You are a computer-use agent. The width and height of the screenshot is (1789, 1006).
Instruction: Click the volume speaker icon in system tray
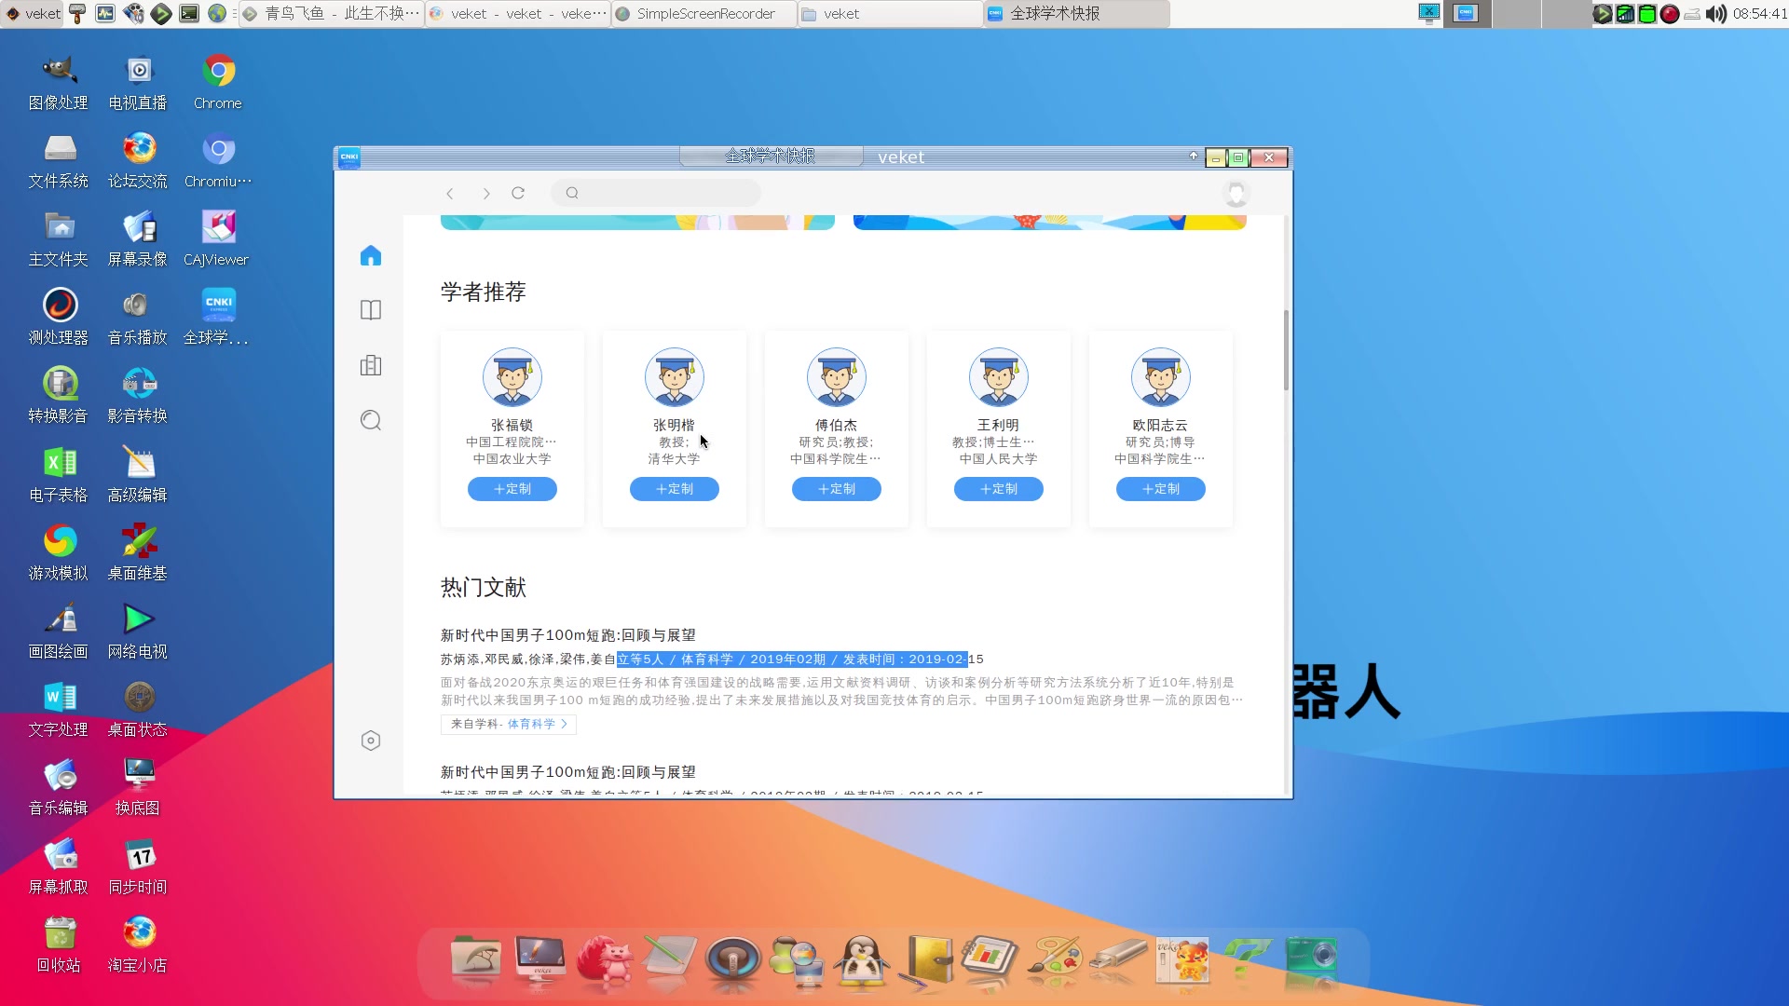point(1717,13)
